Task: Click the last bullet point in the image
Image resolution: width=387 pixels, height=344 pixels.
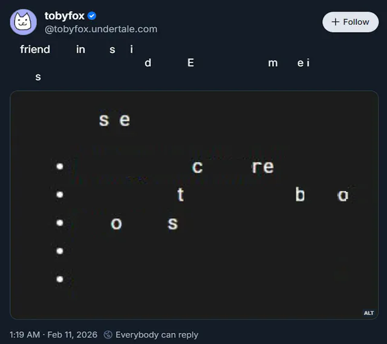Action: 60,279
